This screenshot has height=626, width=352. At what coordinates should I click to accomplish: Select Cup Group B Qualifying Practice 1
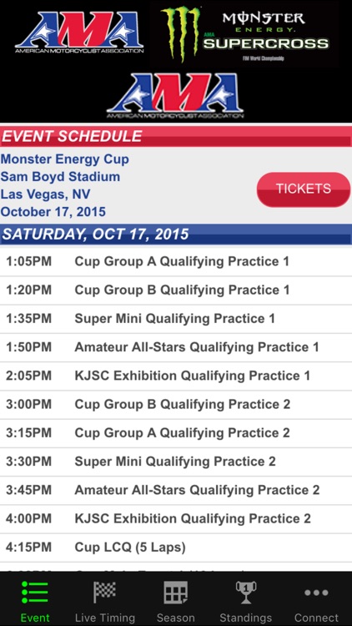pos(176,290)
